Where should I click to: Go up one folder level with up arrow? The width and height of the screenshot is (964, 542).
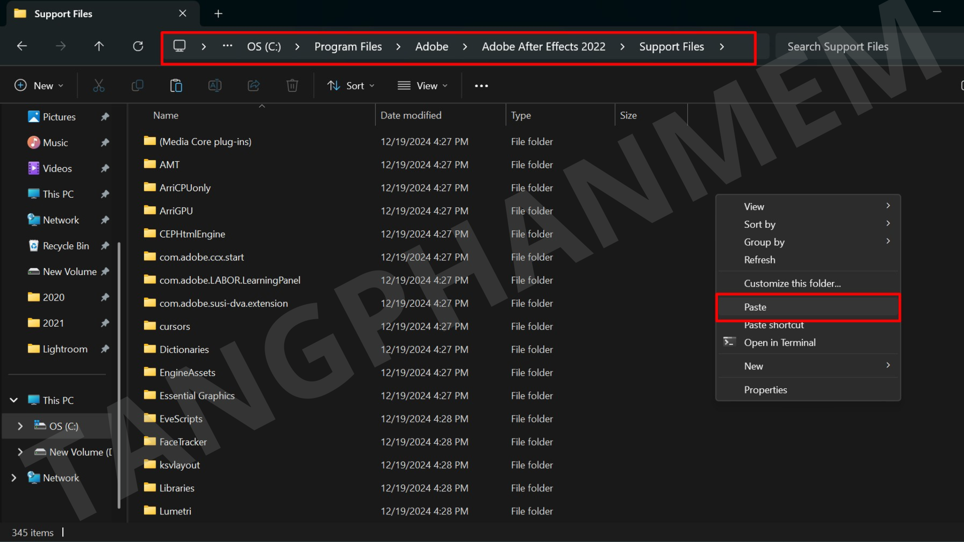tap(99, 46)
